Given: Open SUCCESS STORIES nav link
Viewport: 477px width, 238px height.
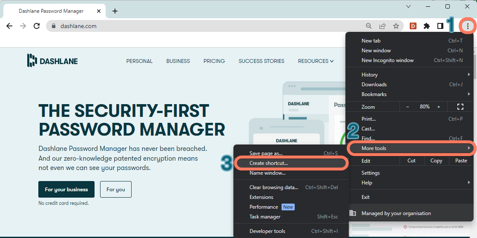Looking at the screenshot, I should click(x=261, y=61).
